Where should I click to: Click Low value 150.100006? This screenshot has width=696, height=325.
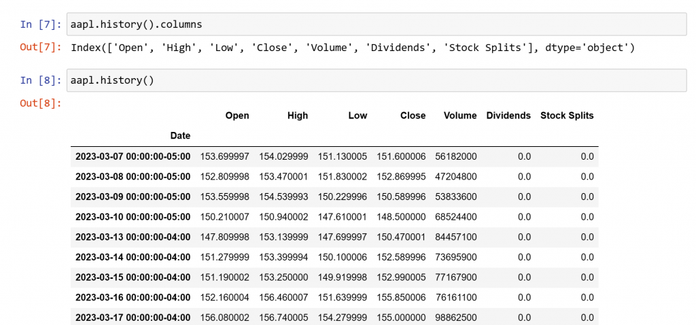[x=343, y=257]
